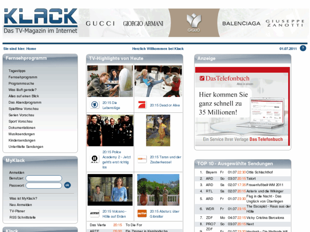Open RSS Schnittstelle link
This screenshot has height=232, width=310.
[23, 218]
